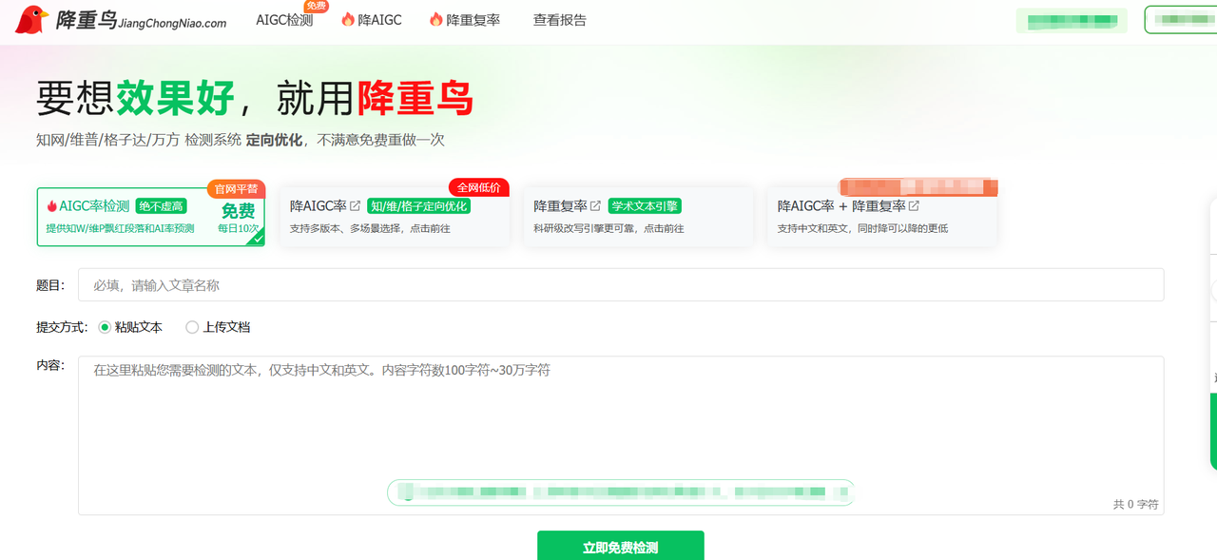Select the AIGC率检测 card
The width and height of the screenshot is (1217, 560).
coord(150,217)
